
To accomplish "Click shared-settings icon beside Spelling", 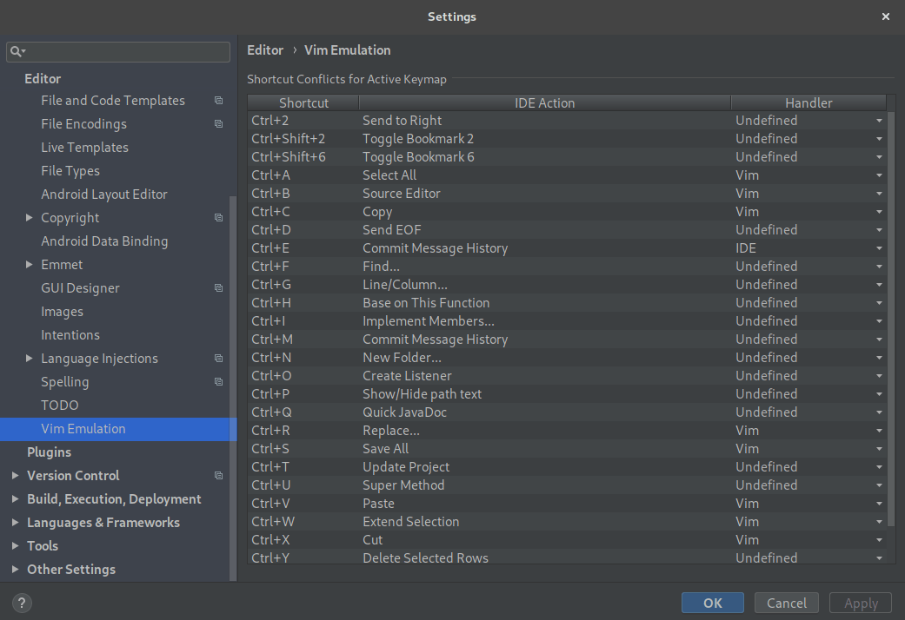I will (218, 381).
